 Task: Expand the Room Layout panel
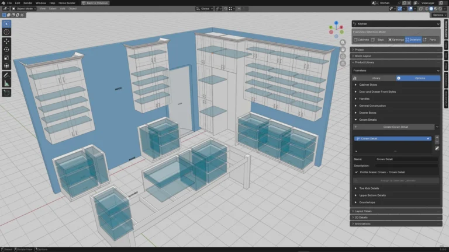coord(396,56)
